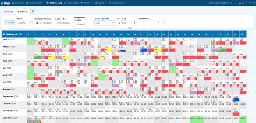This screenshot has height=123, width=256.
Task: Click the day 15 column header
Action: coord(130,34)
